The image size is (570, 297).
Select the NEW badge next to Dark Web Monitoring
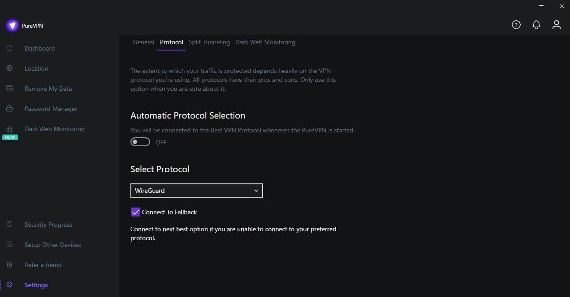point(10,137)
